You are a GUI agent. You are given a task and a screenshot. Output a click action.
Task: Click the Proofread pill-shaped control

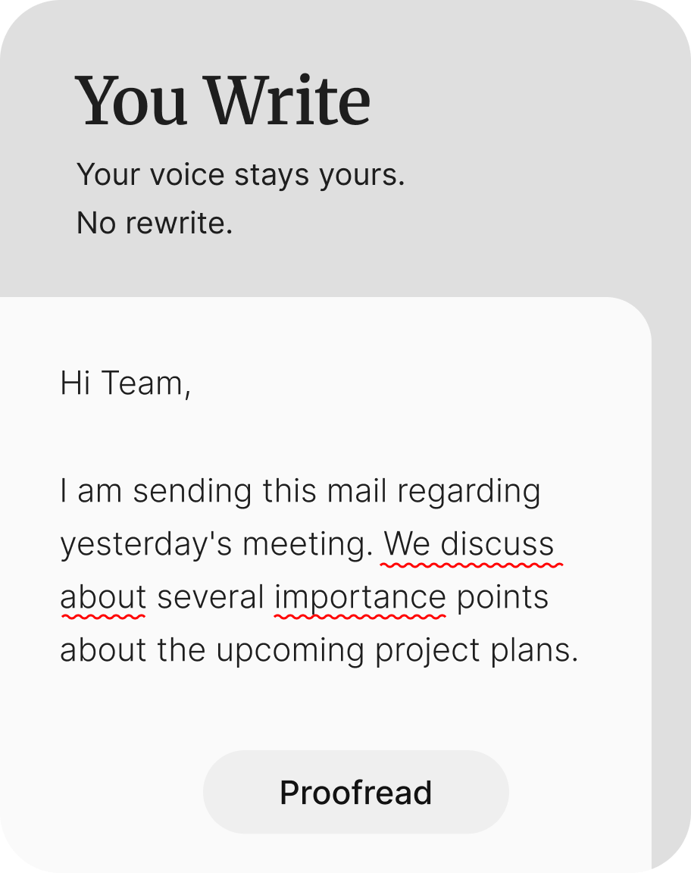point(356,791)
